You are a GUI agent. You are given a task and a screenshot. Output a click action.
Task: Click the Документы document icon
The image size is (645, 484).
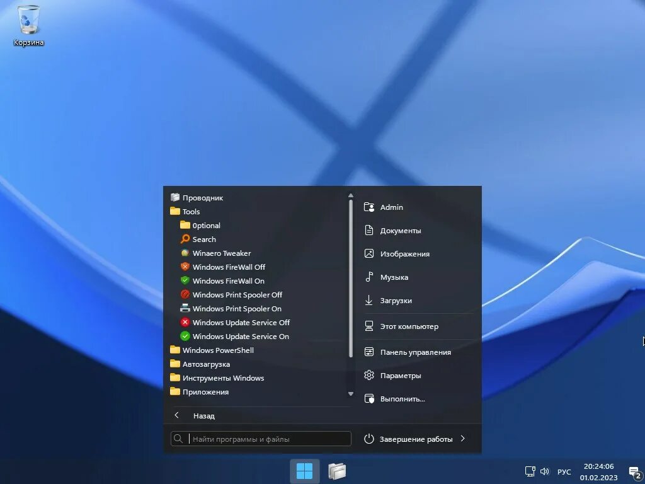(x=369, y=230)
